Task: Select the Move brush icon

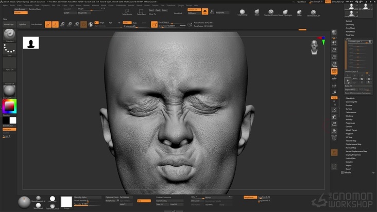Action: point(257,12)
